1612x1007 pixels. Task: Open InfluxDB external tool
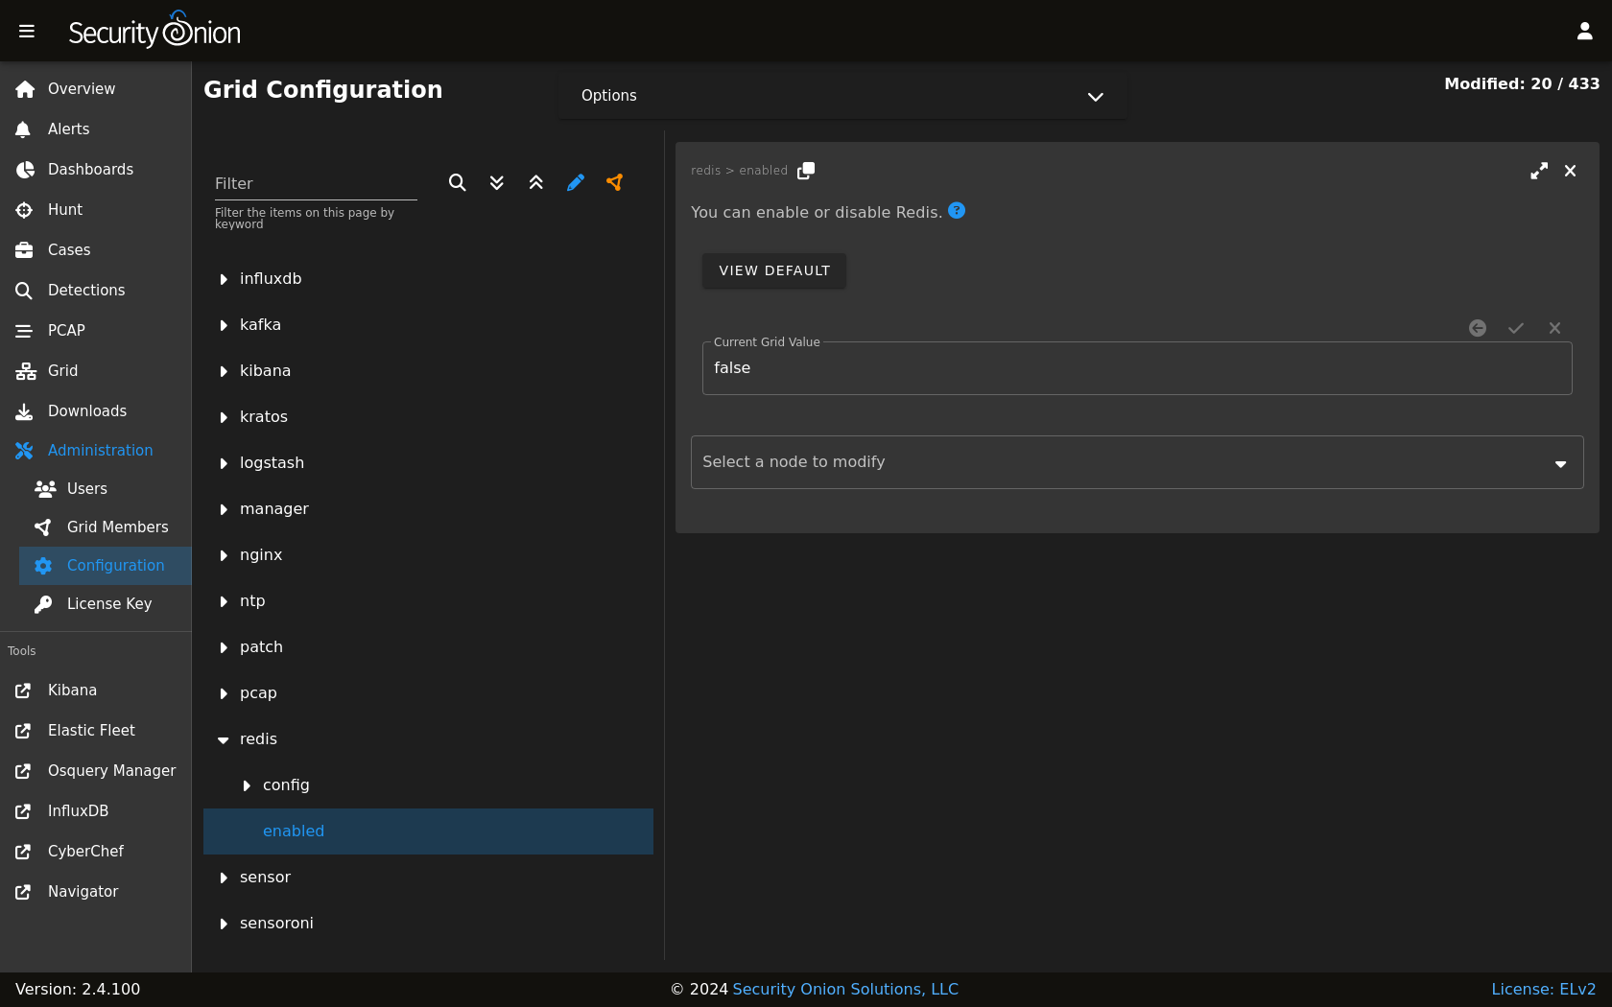tap(96, 811)
